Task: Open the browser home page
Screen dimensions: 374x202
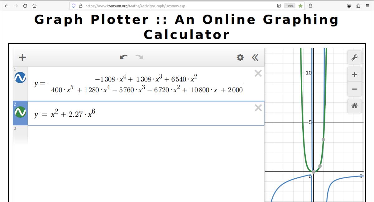Action: point(35,6)
